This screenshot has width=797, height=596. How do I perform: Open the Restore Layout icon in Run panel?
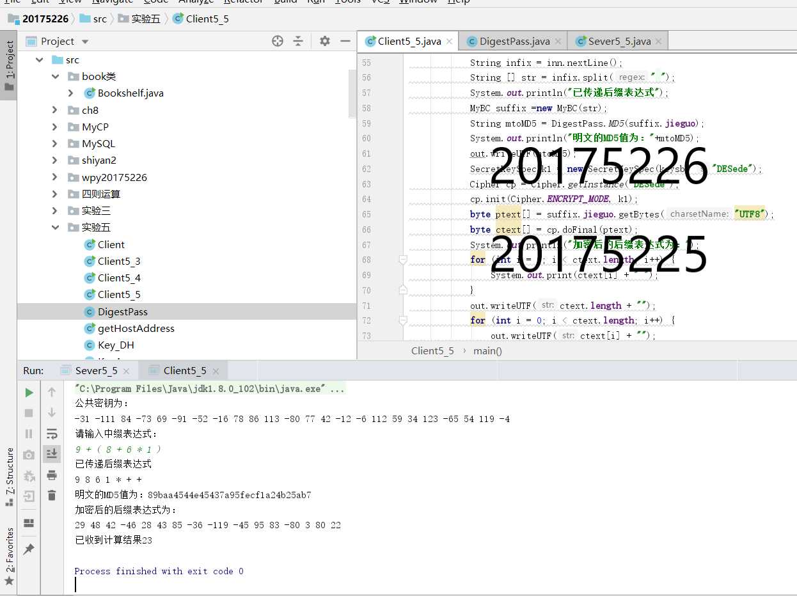(x=29, y=523)
